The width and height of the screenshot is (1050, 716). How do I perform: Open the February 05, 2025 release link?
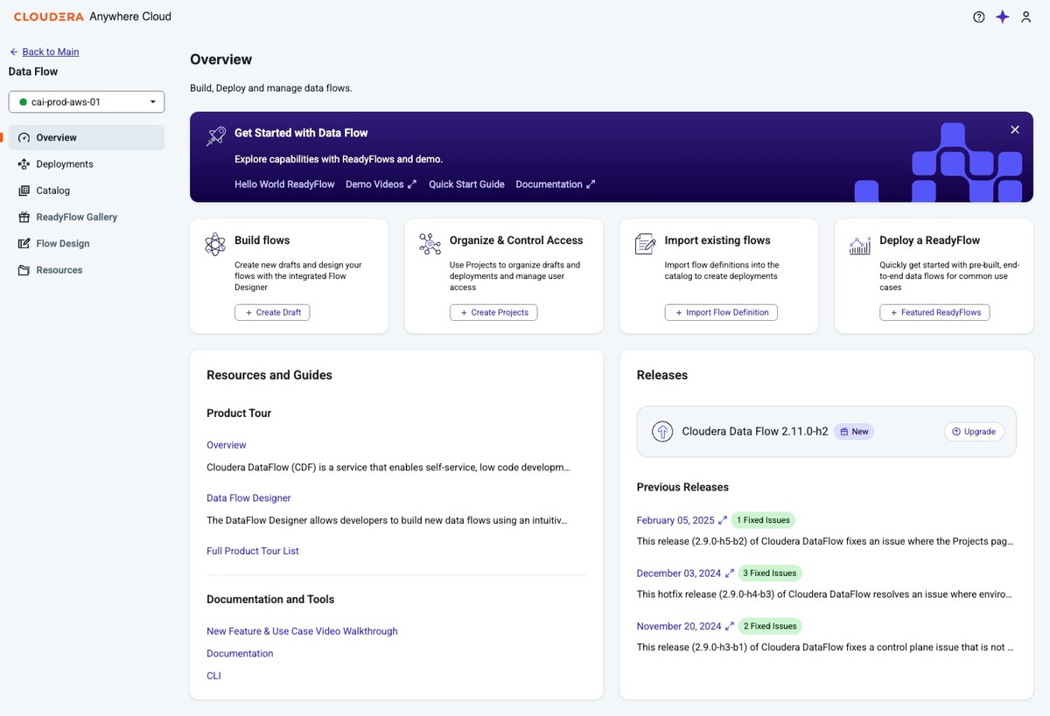coord(675,520)
